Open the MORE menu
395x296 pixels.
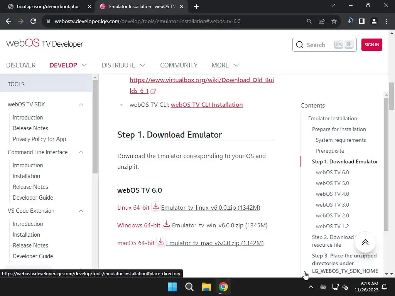(x=220, y=65)
